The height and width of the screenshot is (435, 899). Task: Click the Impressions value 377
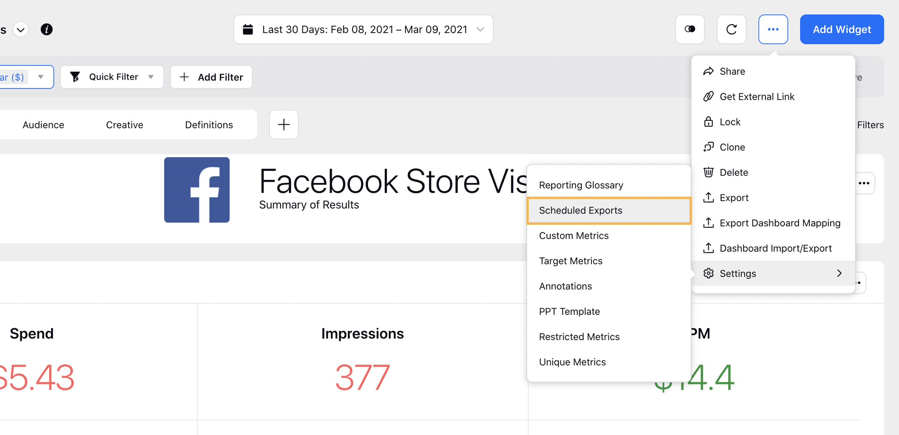[x=363, y=377]
